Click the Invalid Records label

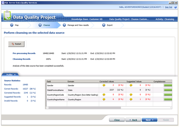pyautogui.click(x=11, y=101)
